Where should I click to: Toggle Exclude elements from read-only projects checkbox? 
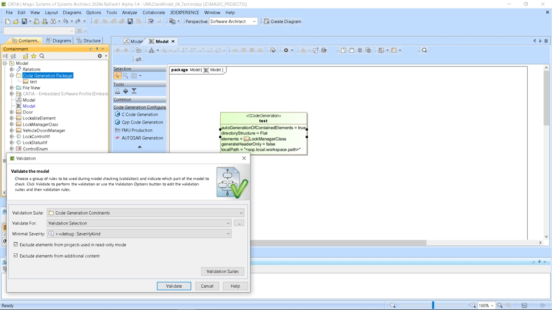tap(16, 245)
